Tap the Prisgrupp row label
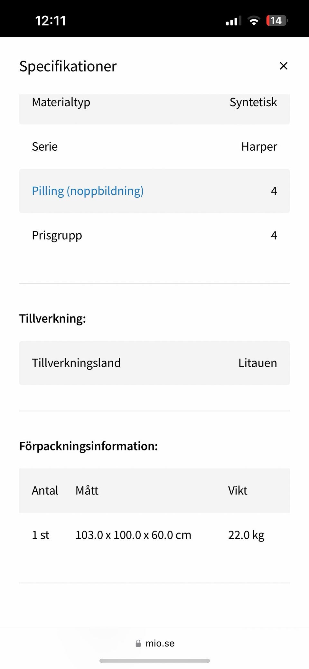309x669 pixels. [x=57, y=235]
